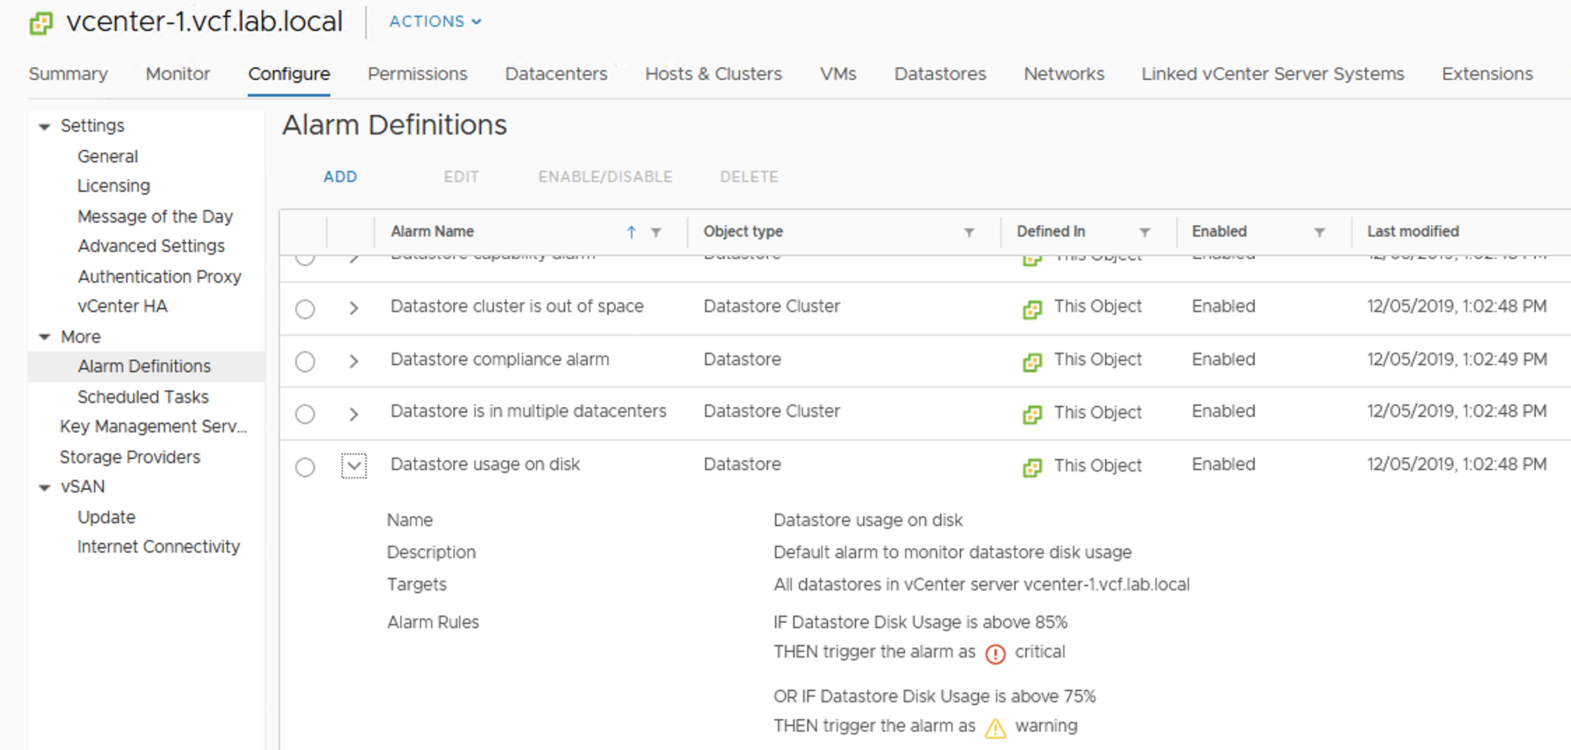Open the Datacenters tab
This screenshot has width=1571, height=750.
pyautogui.click(x=556, y=73)
